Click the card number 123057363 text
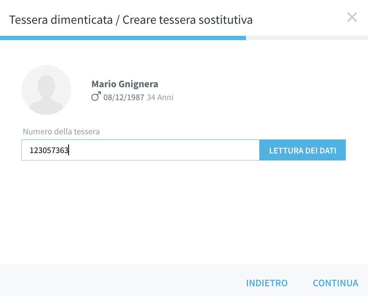This screenshot has width=368, height=296. tap(49, 150)
